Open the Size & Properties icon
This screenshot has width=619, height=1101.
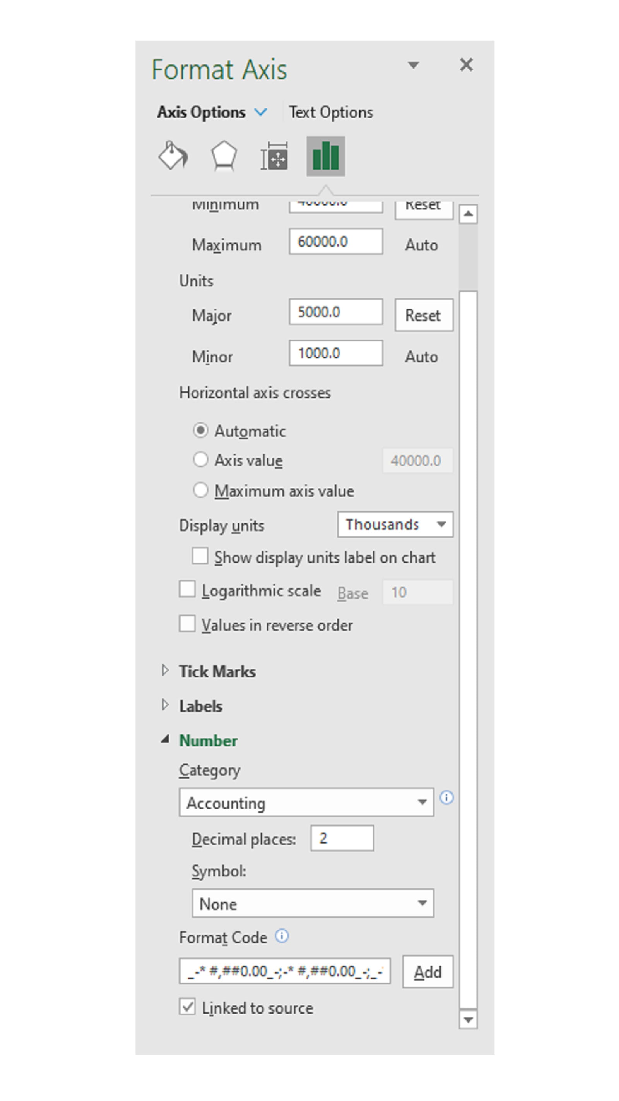pos(274,156)
